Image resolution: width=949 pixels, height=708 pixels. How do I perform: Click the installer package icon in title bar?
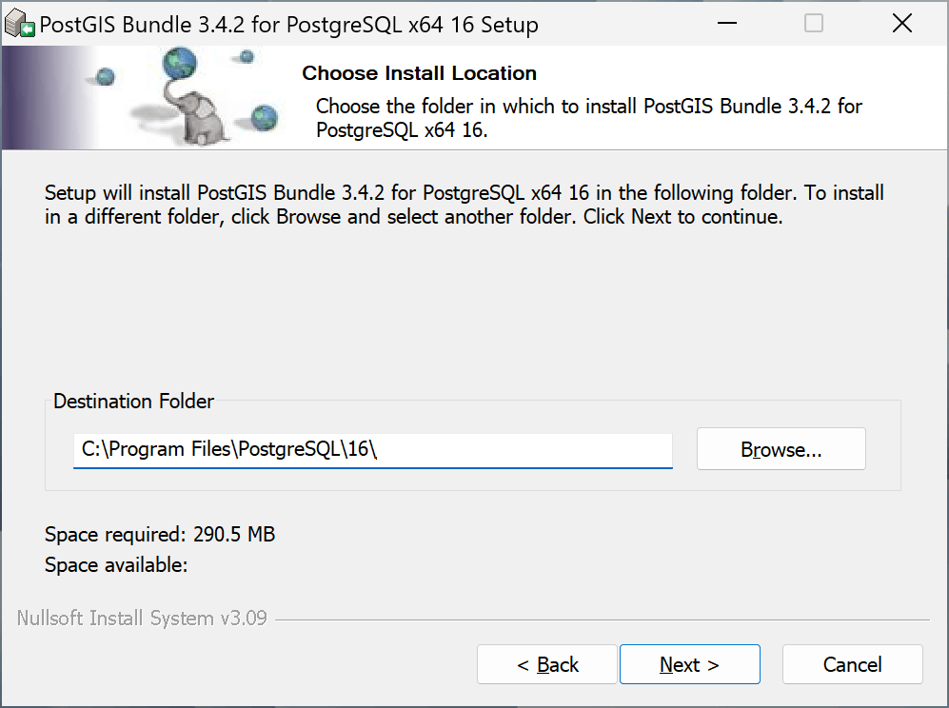[21, 25]
